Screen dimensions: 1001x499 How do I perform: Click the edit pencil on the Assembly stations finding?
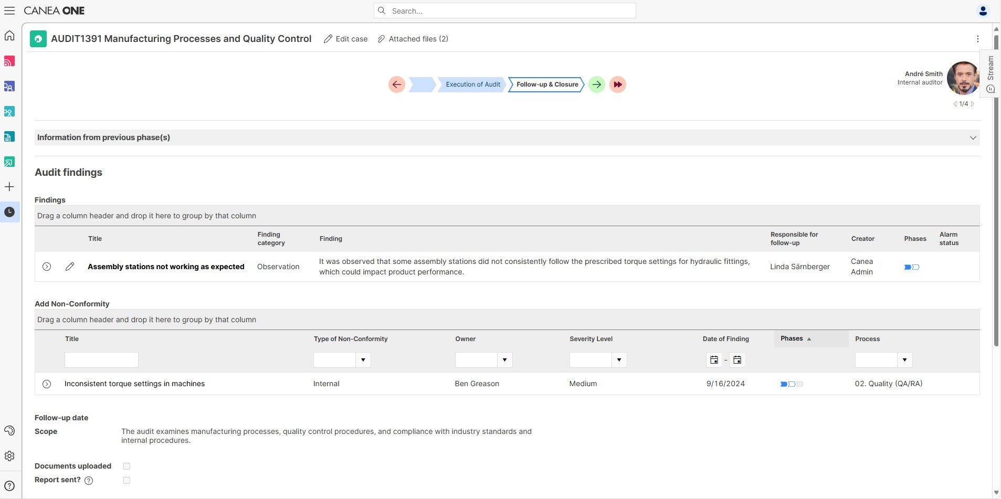click(70, 266)
